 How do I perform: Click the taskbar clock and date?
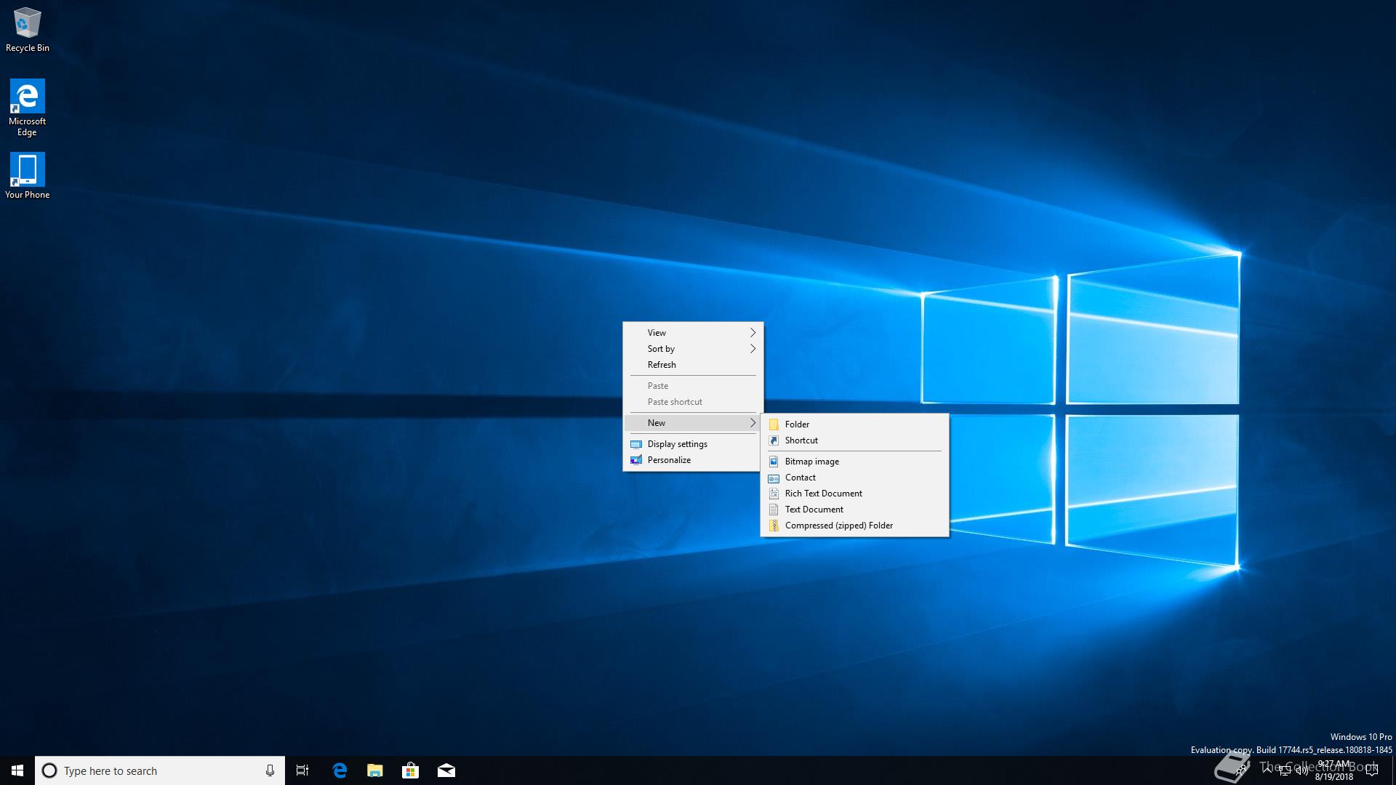pyautogui.click(x=1334, y=770)
